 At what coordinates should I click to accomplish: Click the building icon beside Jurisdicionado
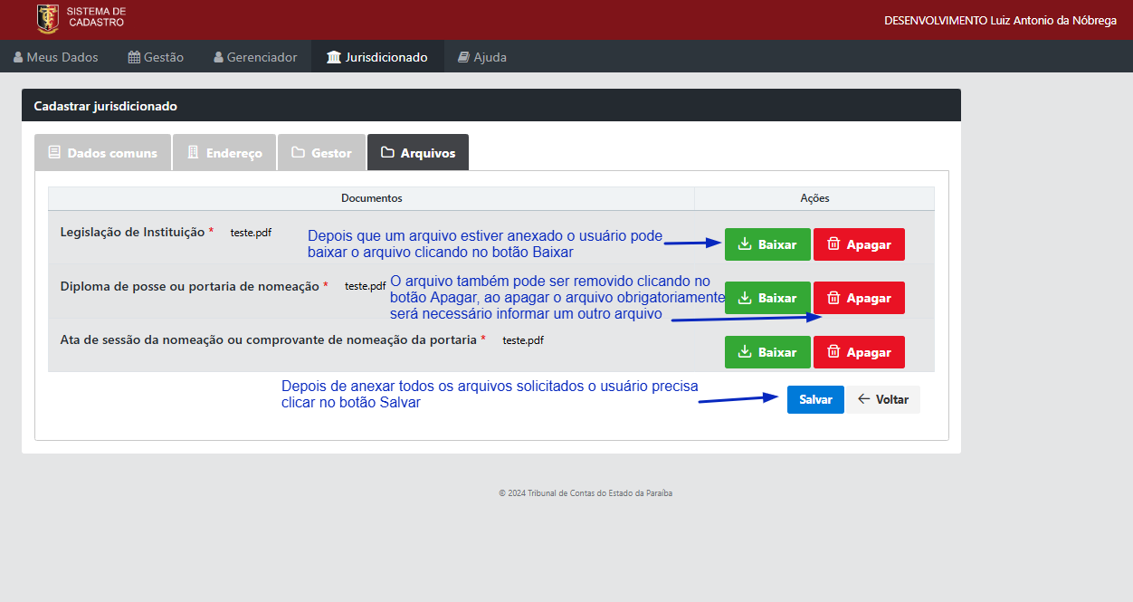tap(334, 57)
